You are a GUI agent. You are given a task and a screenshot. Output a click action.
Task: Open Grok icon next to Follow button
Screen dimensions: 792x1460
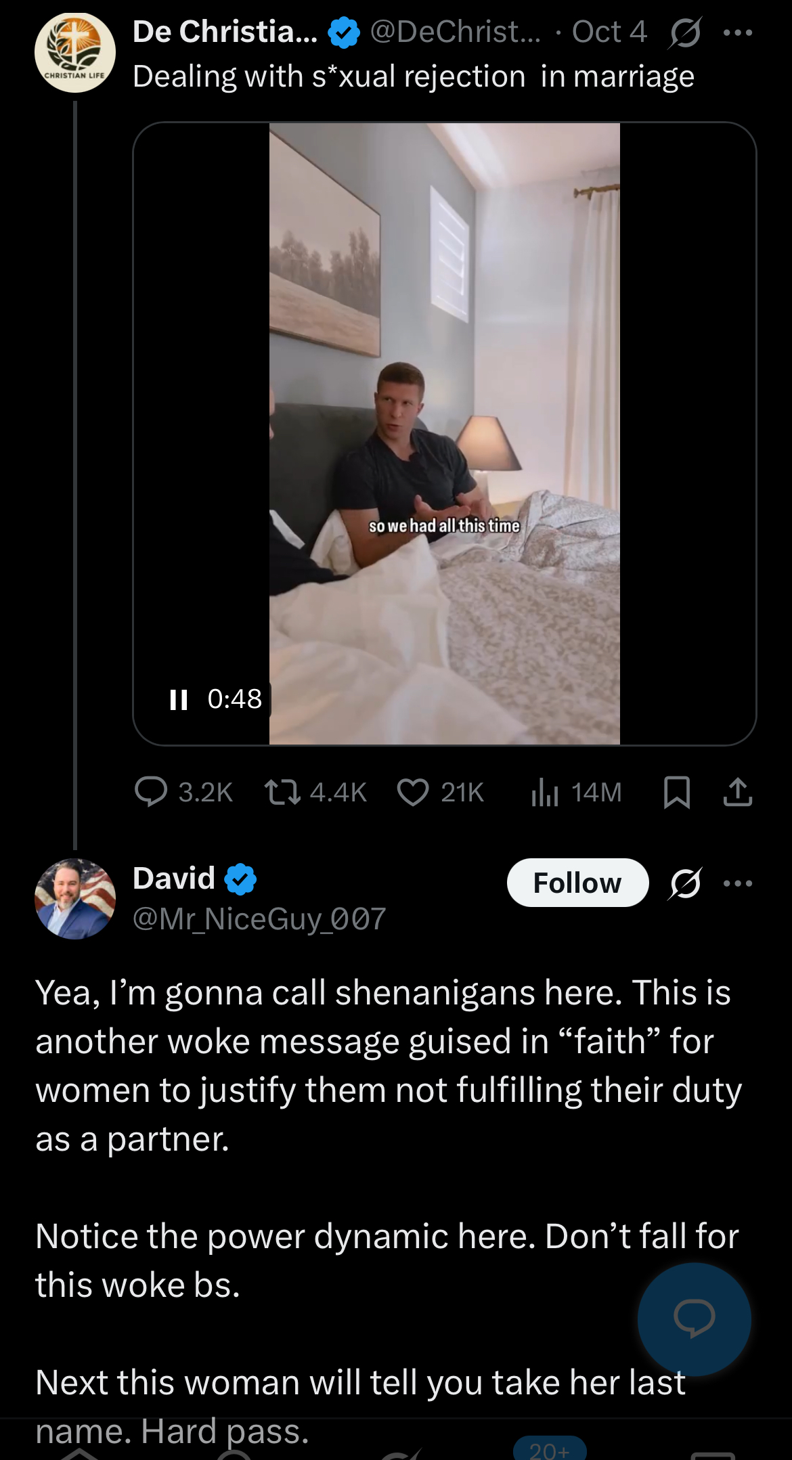(685, 883)
